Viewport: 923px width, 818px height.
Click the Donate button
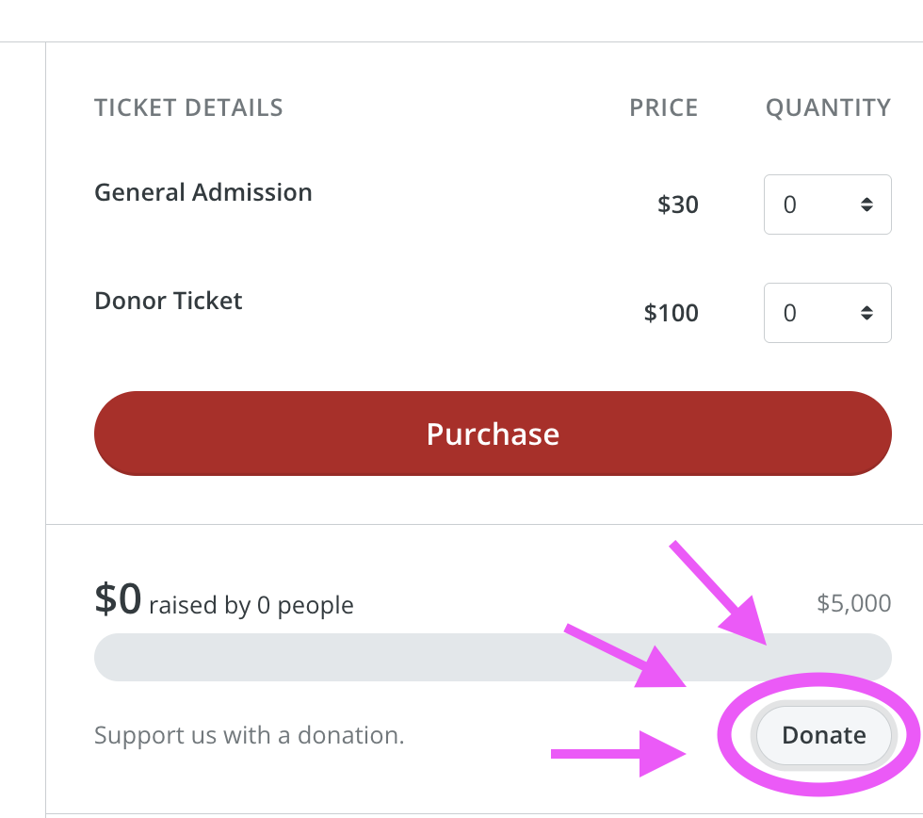823,735
